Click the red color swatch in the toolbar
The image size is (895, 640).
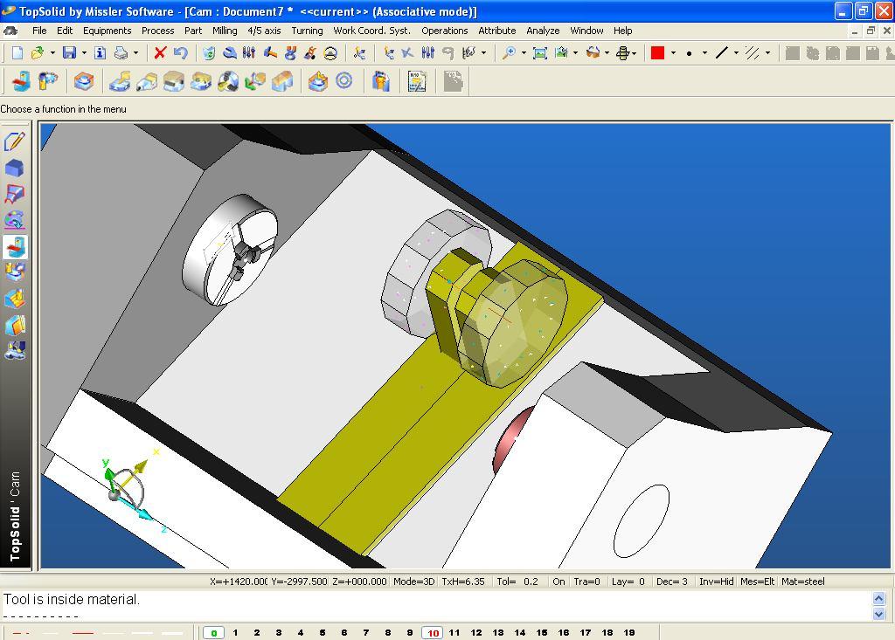pyautogui.click(x=657, y=53)
